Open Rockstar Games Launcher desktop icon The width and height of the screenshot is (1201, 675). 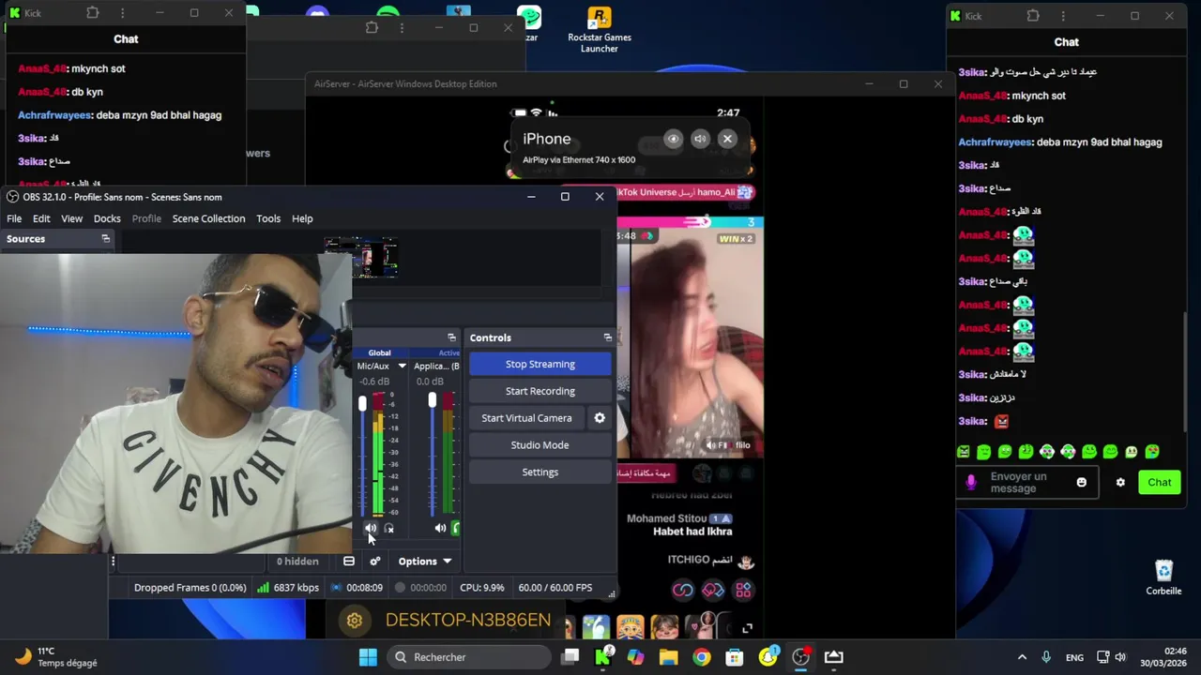tap(599, 30)
